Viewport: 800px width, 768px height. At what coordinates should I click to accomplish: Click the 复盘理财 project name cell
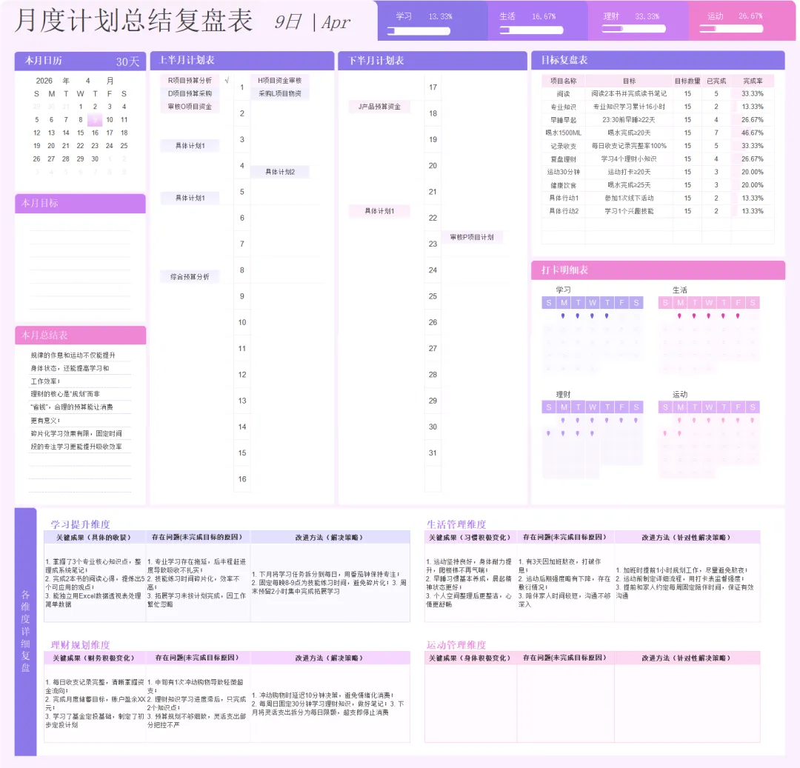[x=563, y=159]
